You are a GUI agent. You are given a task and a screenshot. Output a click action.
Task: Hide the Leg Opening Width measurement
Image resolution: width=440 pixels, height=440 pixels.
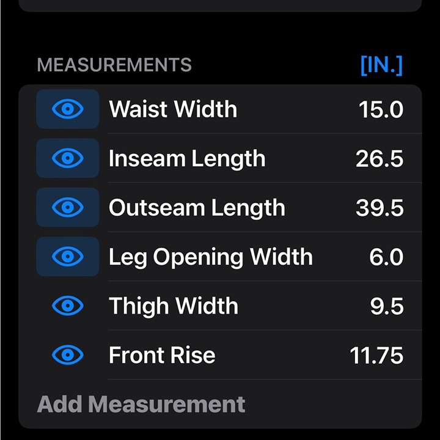tap(68, 257)
